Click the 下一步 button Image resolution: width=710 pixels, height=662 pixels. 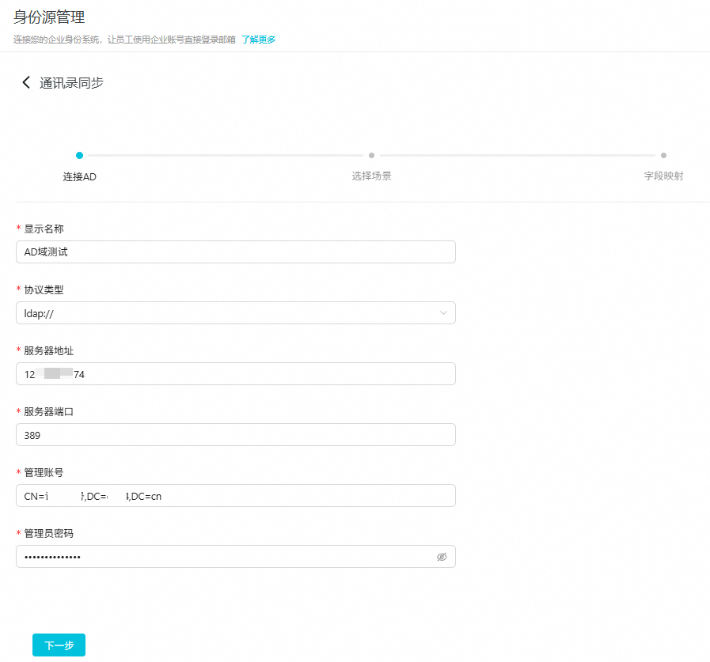click(x=59, y=645)
